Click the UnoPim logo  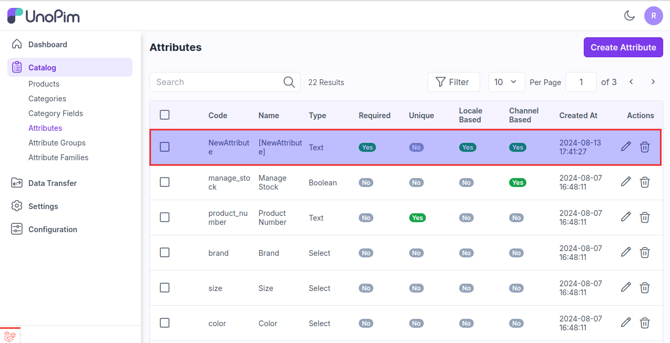[44, 16]
